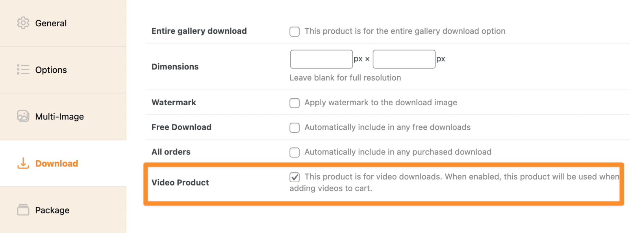Click the Options list icon

[23, 70]
